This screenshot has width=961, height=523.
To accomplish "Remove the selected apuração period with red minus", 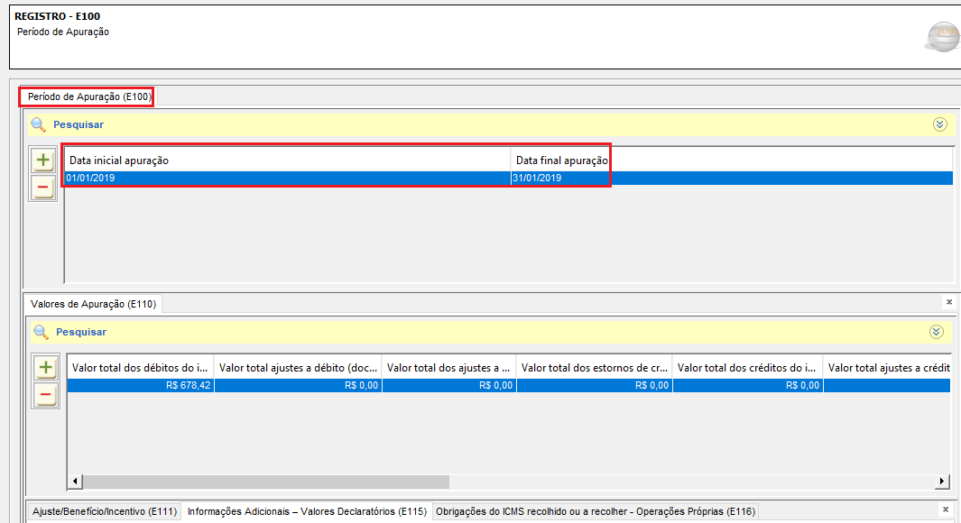I will click(43, 187).
